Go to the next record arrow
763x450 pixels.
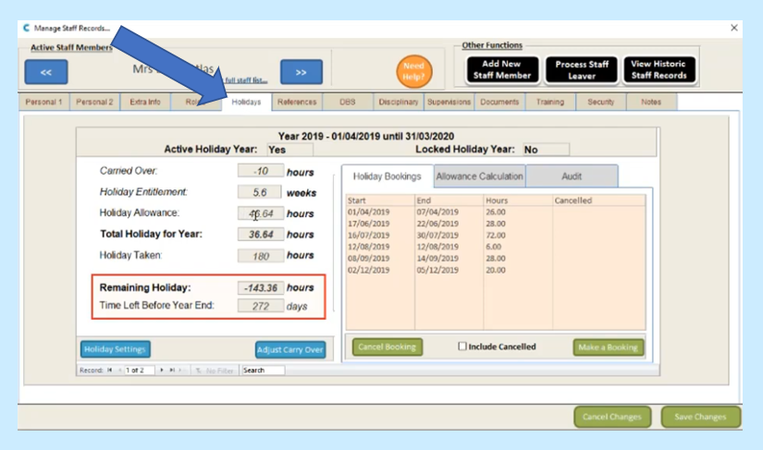click(162, 371)
